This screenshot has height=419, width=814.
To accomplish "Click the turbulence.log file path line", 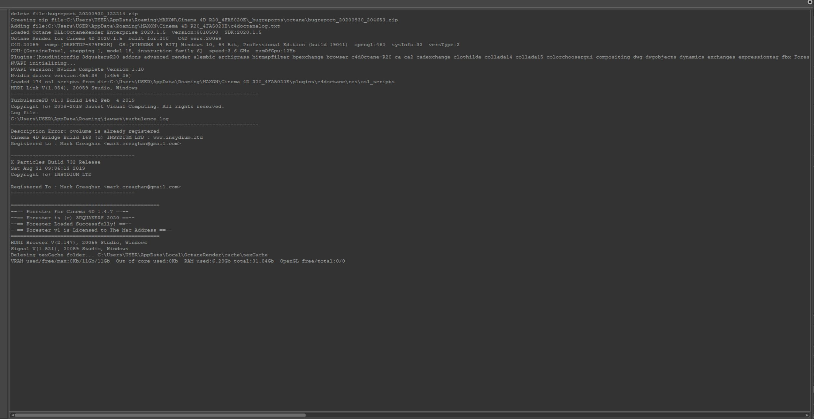I will pyautogui.click(x=89, y=119).
